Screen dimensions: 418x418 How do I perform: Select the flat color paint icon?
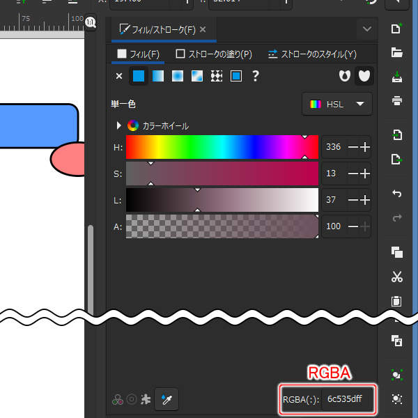point(139,76)
